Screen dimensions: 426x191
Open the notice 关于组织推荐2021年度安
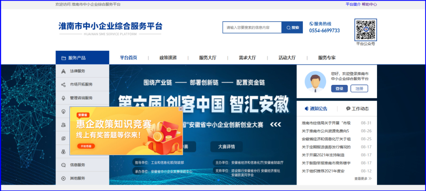[x=323, y=171]
